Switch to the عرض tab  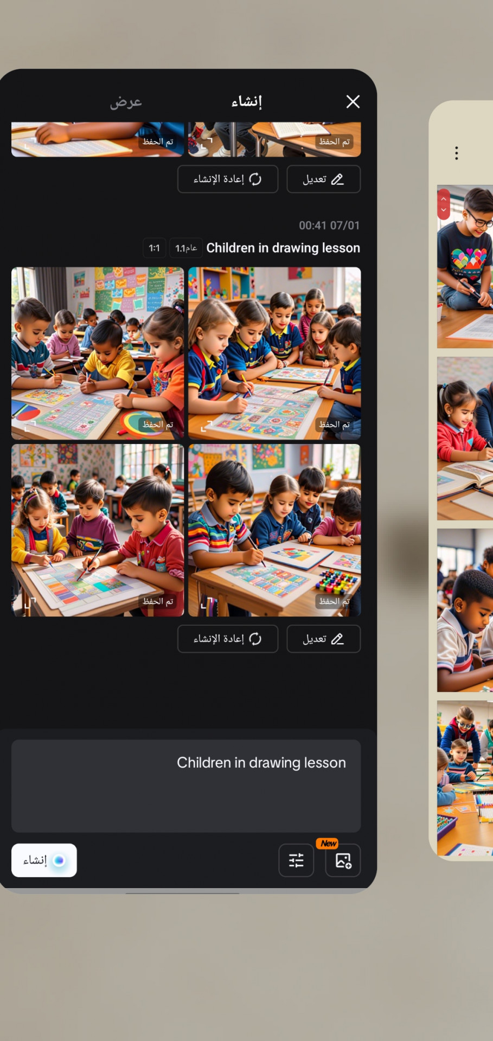click(x=126, y=102)
